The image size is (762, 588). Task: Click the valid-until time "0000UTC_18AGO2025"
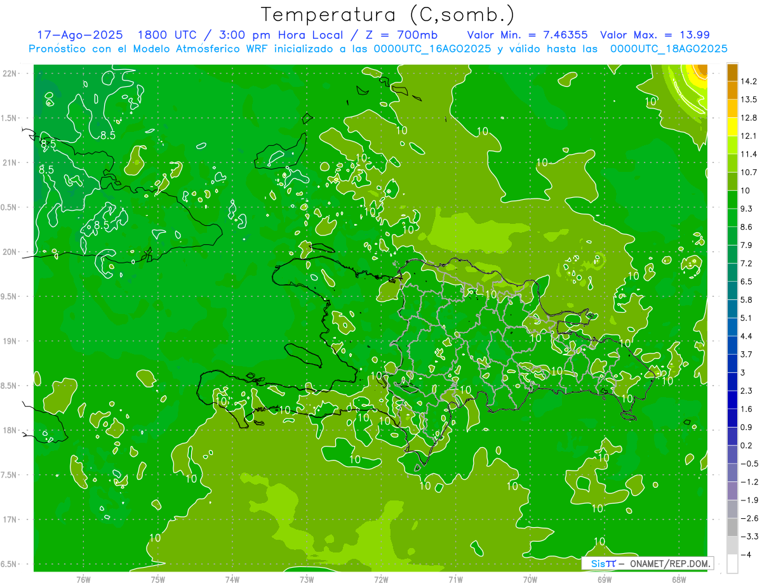(669, 49)
